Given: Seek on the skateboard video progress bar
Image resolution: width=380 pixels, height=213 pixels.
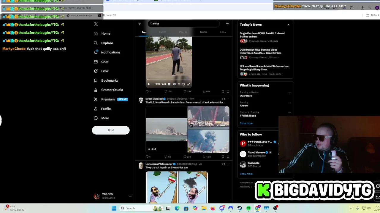Looking at the screenshot, I should click(x=169, y=80).
